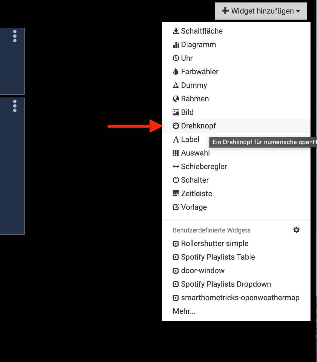Screen dimensions: 317x362
Task: Open custom widgets settings gear
Action: (x=296, y=230)
